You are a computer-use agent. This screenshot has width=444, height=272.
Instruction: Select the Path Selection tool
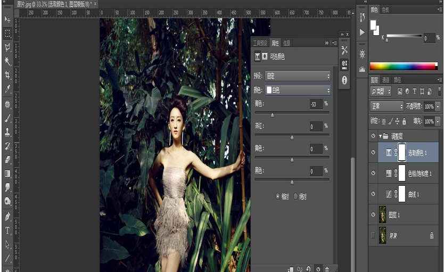click(x=7, y=244)
